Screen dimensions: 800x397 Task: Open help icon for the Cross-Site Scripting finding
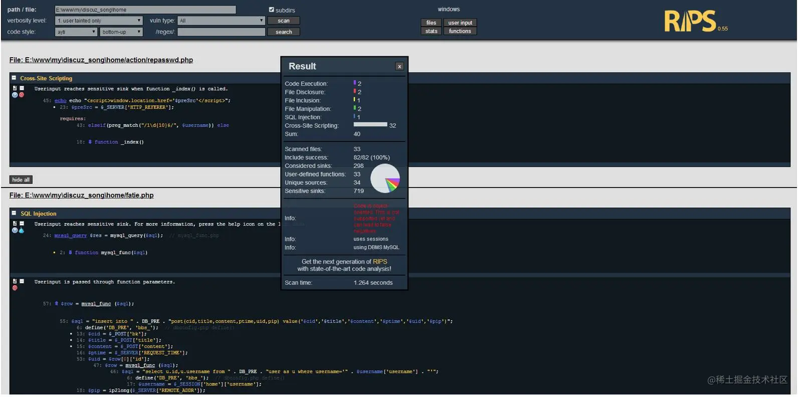[15, 95]
